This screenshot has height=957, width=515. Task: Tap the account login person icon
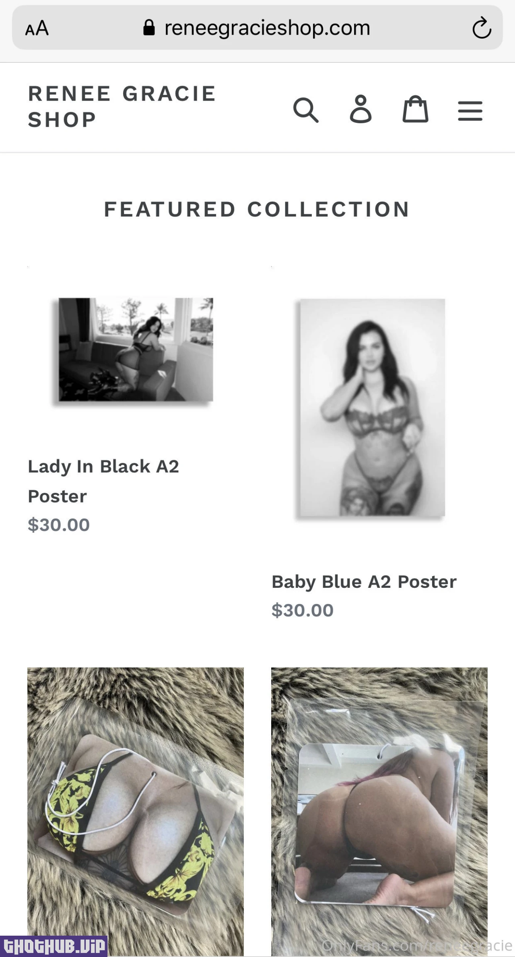pyautogui.click(x=360, y=109)
